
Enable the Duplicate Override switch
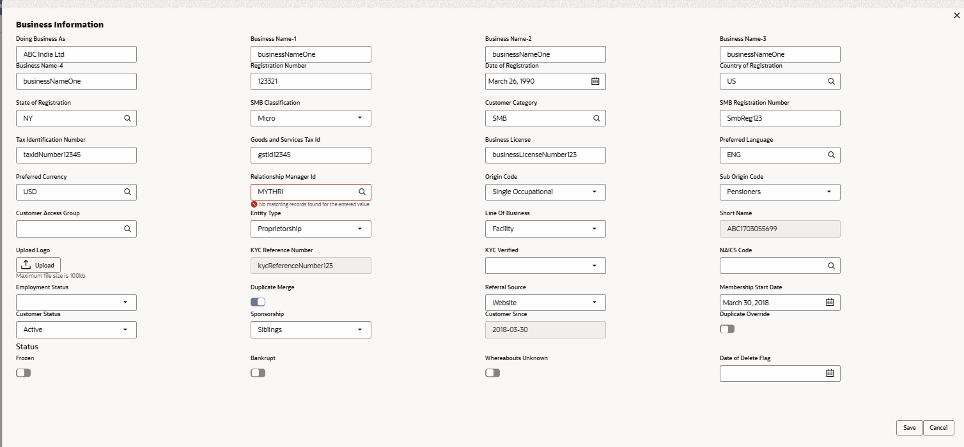coord(727,329)
